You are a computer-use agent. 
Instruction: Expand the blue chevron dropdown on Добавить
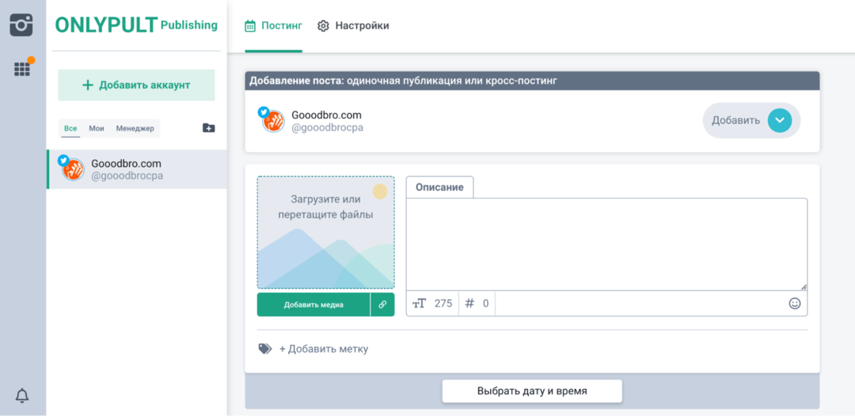(780, 120)
